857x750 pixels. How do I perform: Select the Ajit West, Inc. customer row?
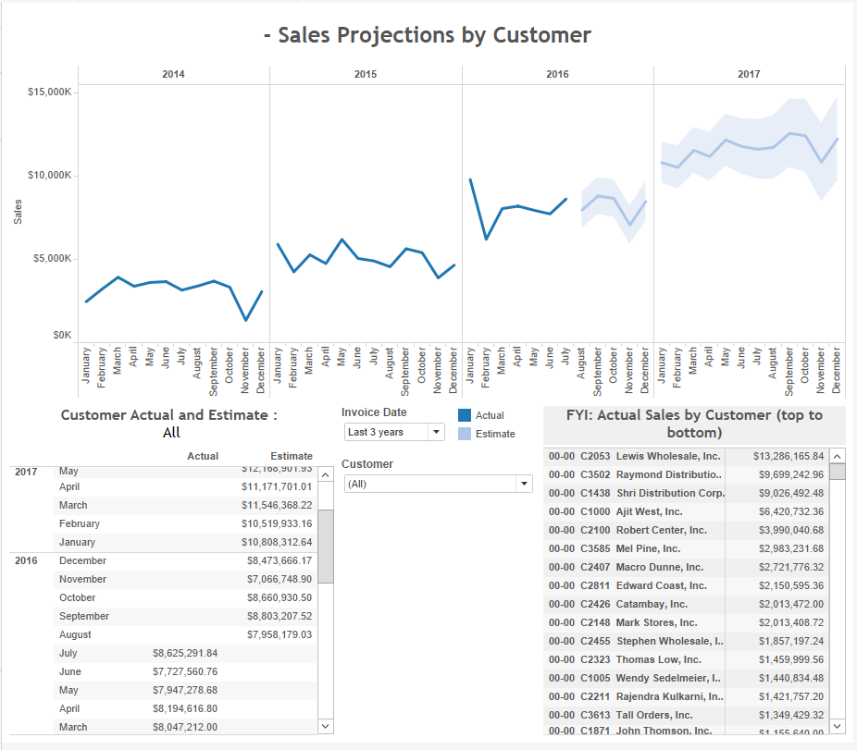tap(686, 511)
